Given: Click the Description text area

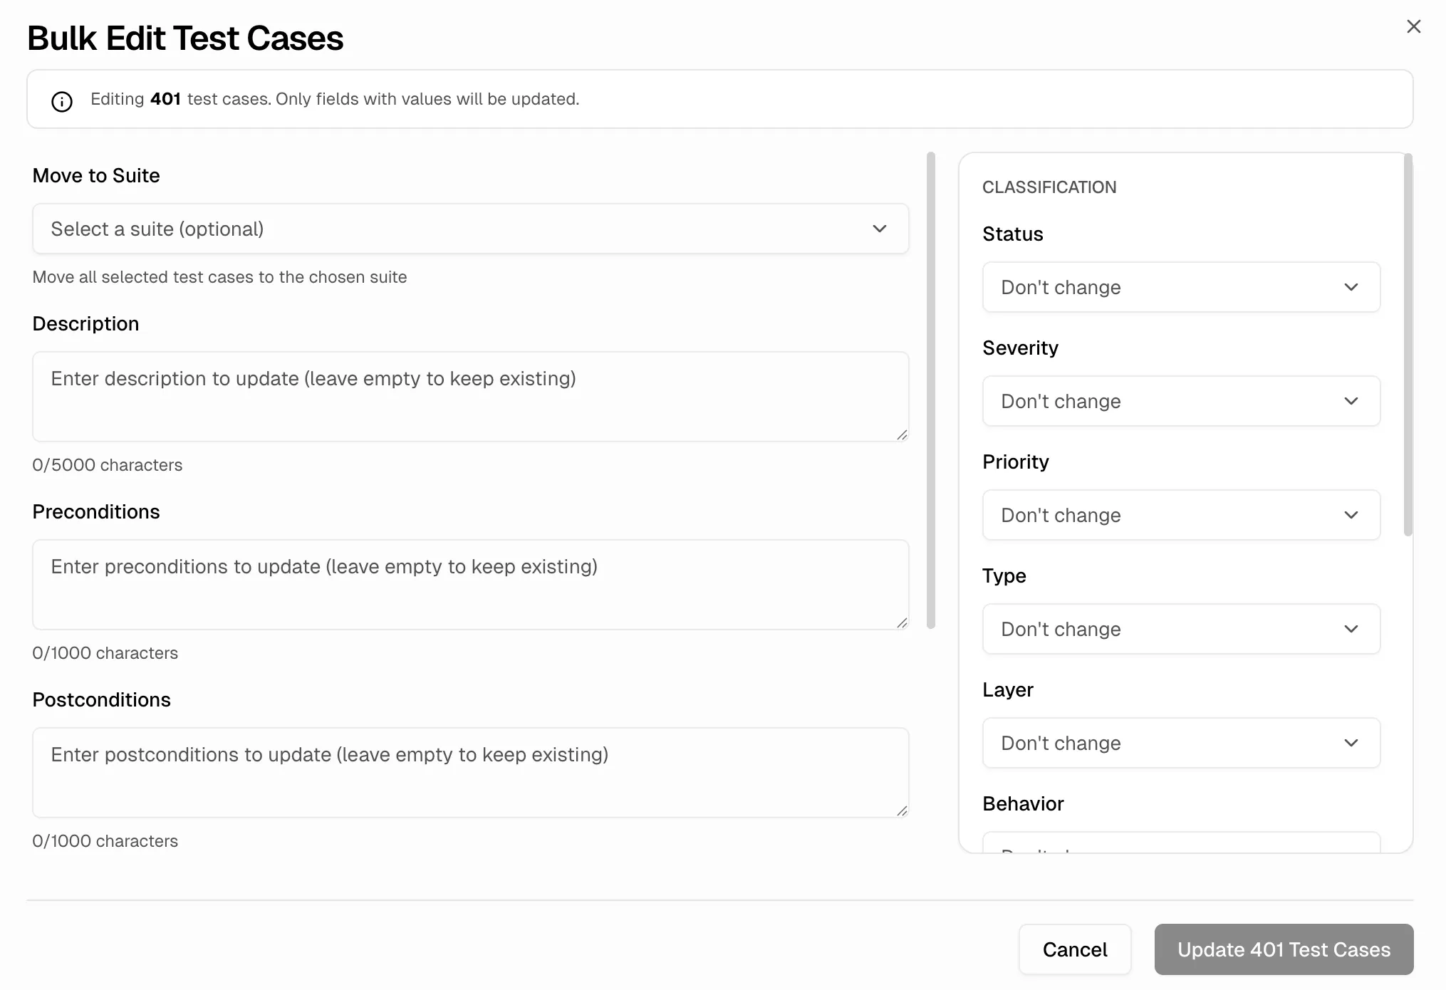Looking at the screenshot, I should (470, 397).
